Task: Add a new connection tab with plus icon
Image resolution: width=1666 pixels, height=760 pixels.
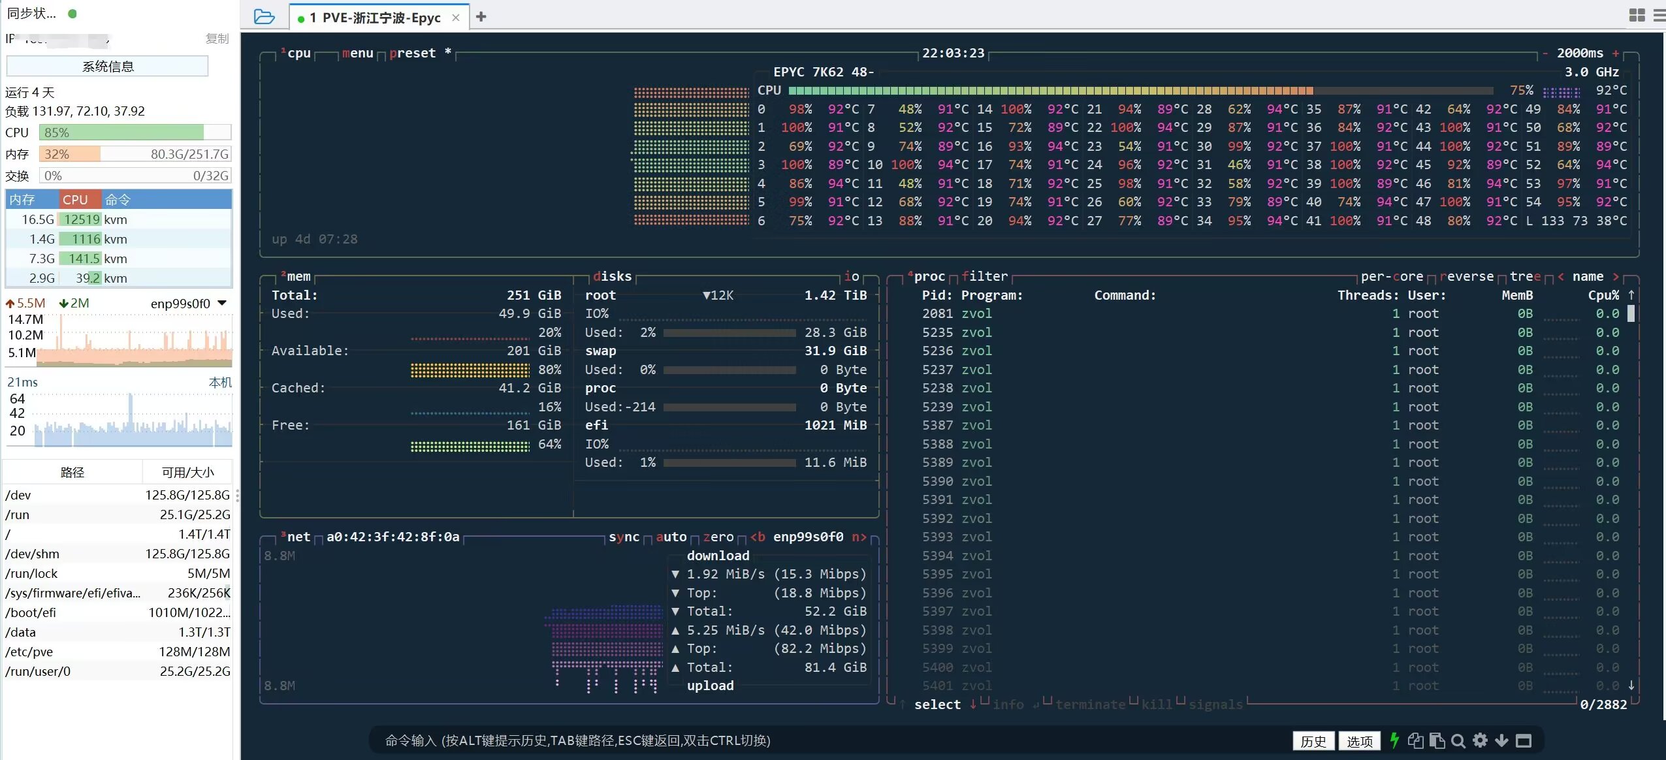Action: [x=481, y=17]
